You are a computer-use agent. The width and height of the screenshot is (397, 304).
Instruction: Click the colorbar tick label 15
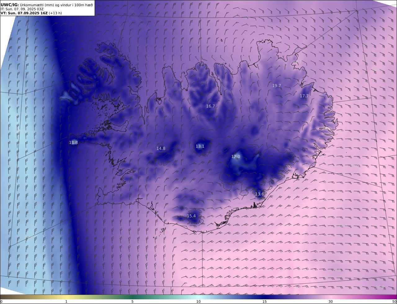point(265,302)
